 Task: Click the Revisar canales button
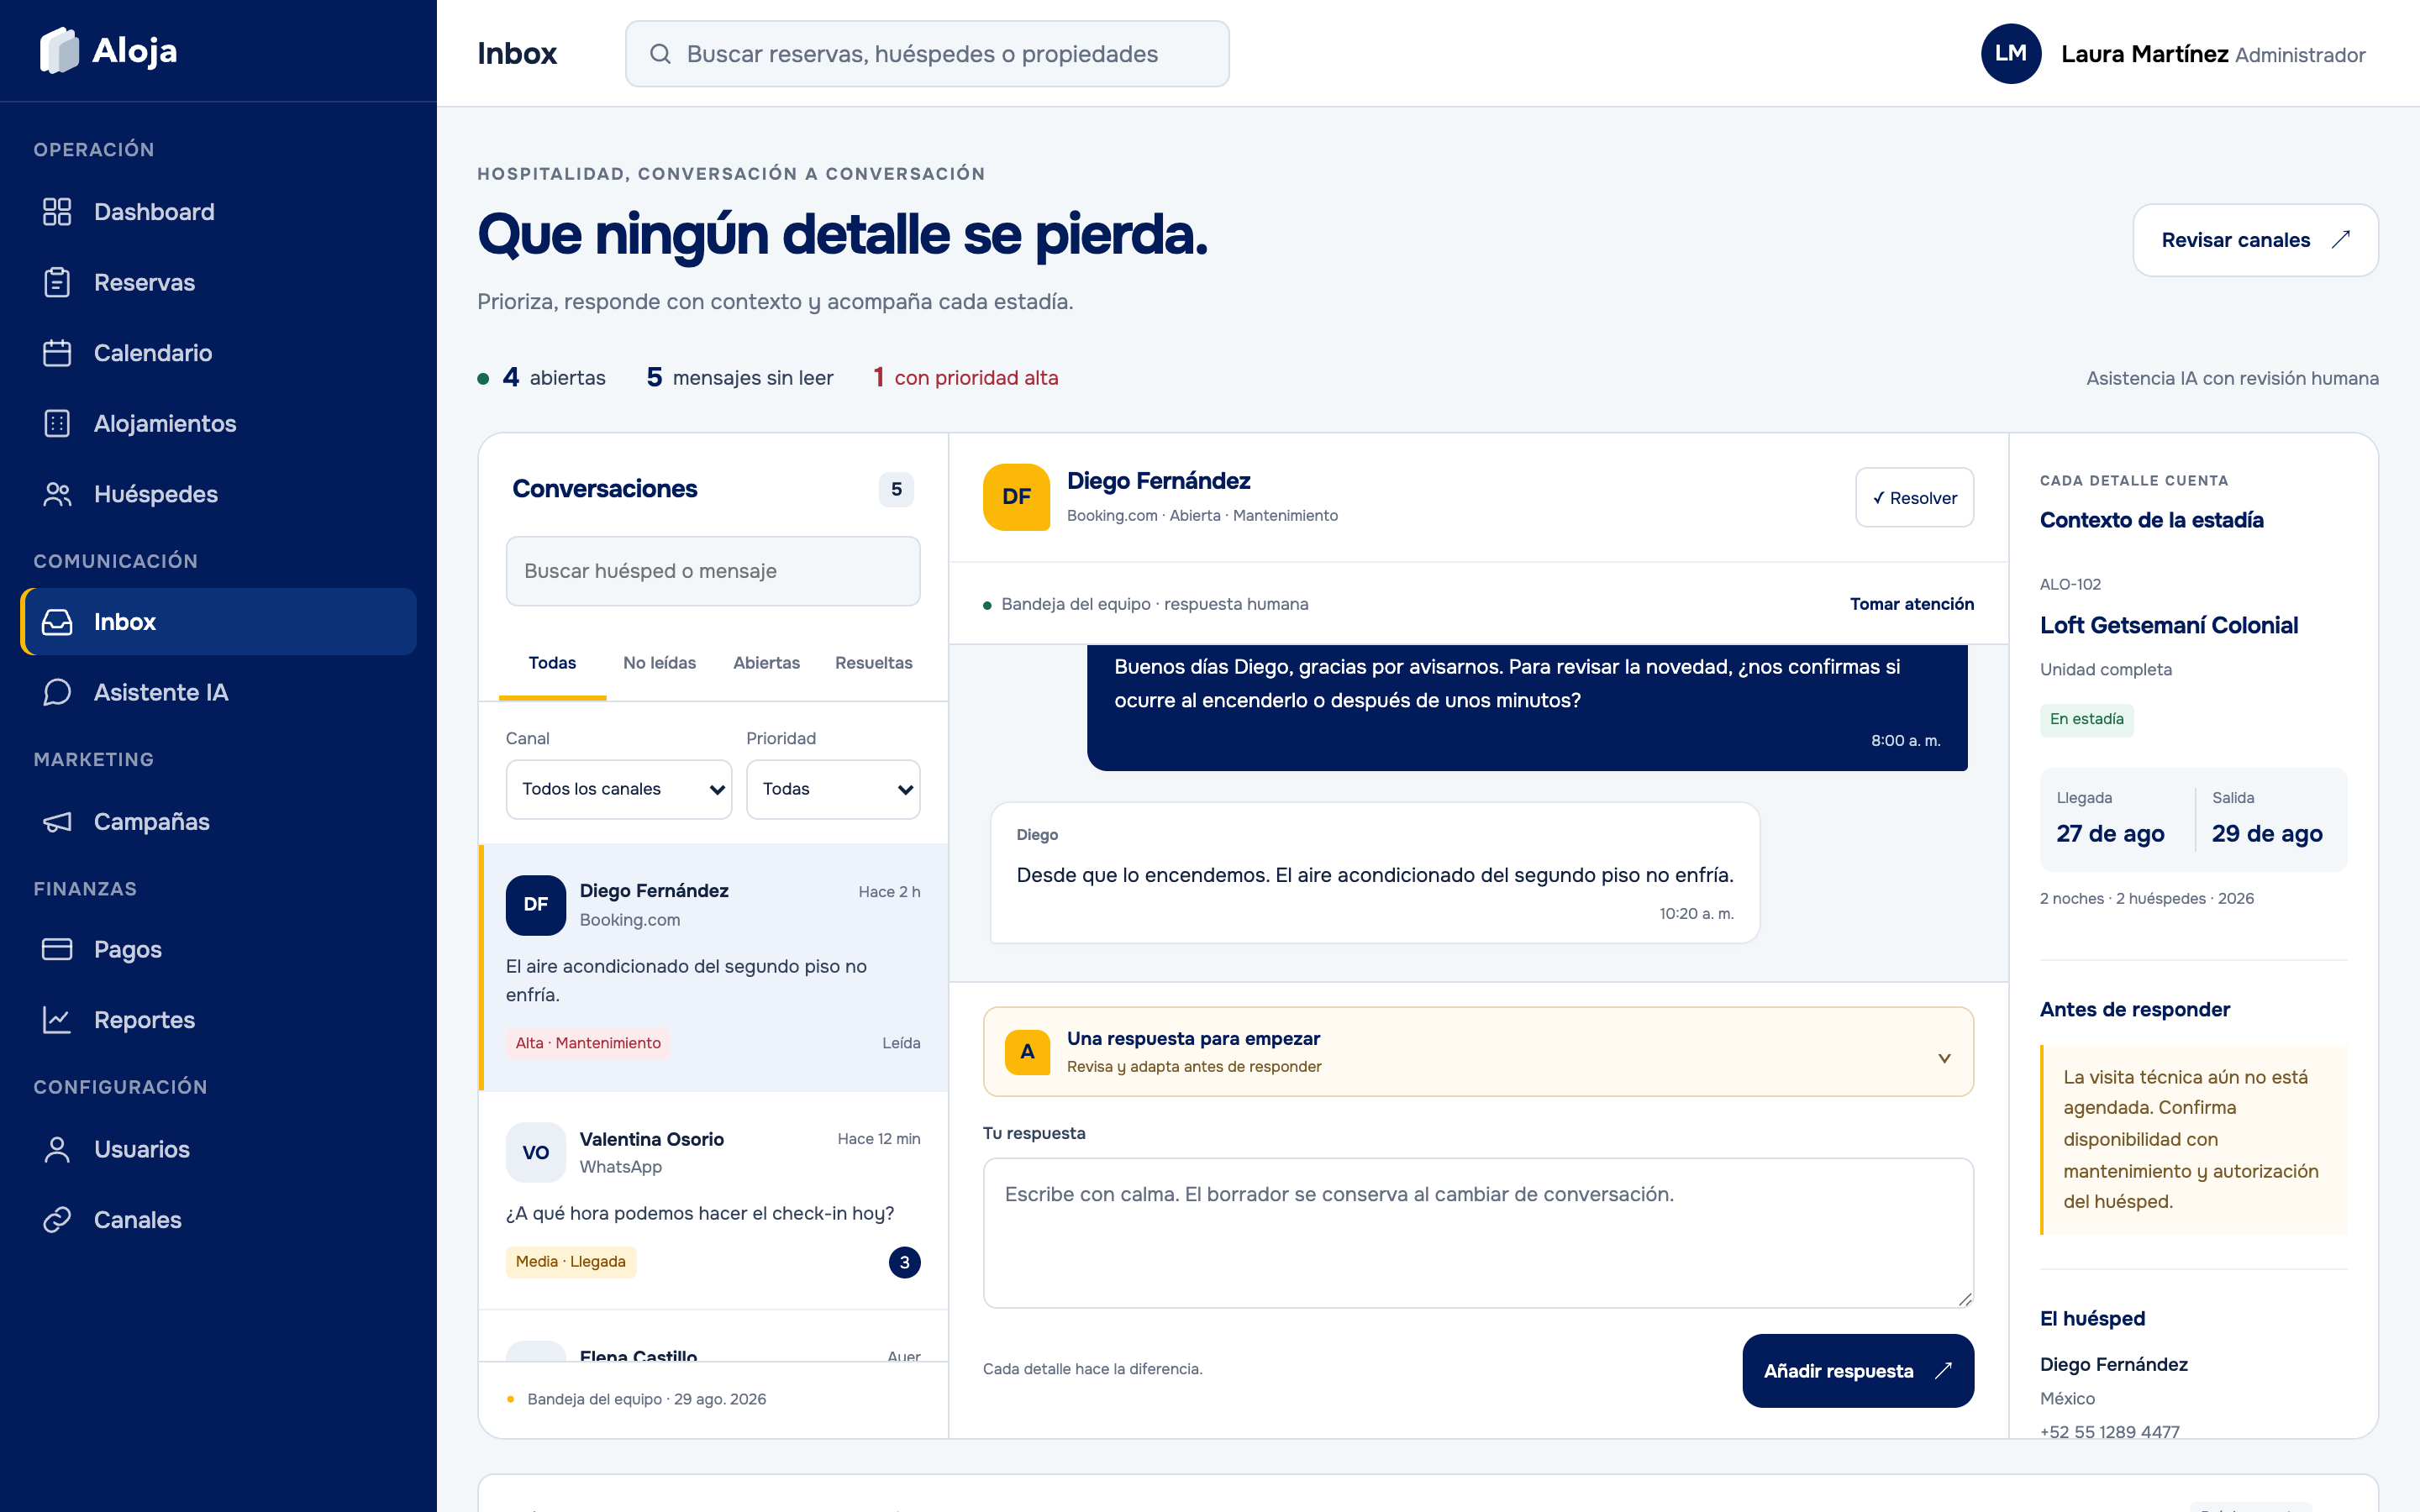[2255, 240]
